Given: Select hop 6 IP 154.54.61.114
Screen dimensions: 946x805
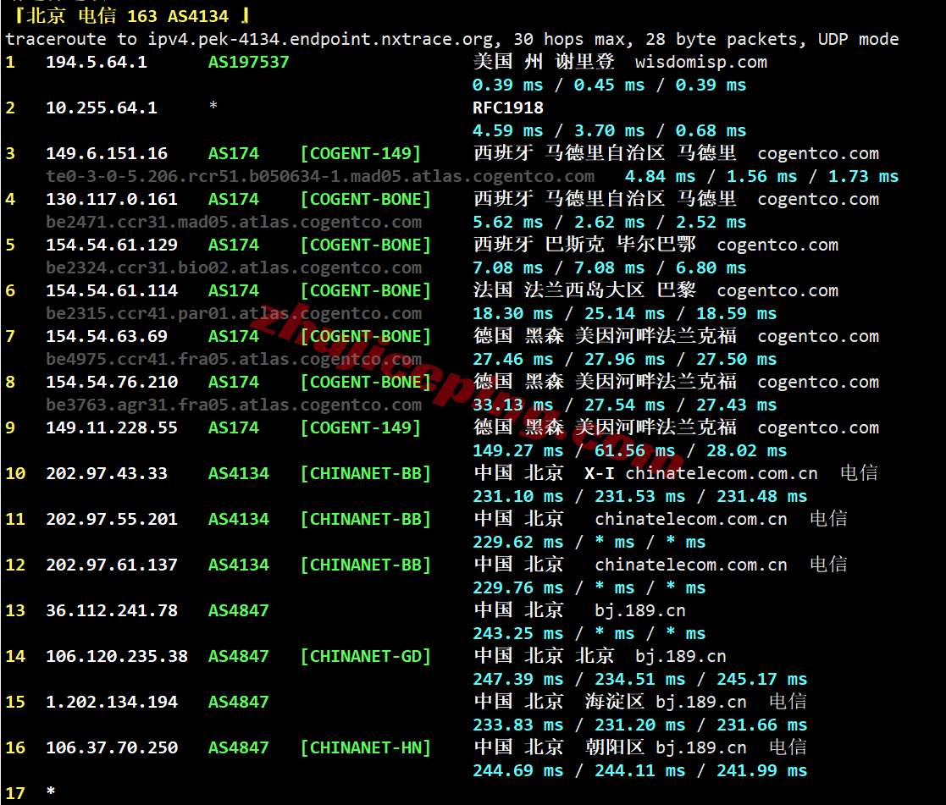Looking at the screenshot, I should click(x=112, y=291).
